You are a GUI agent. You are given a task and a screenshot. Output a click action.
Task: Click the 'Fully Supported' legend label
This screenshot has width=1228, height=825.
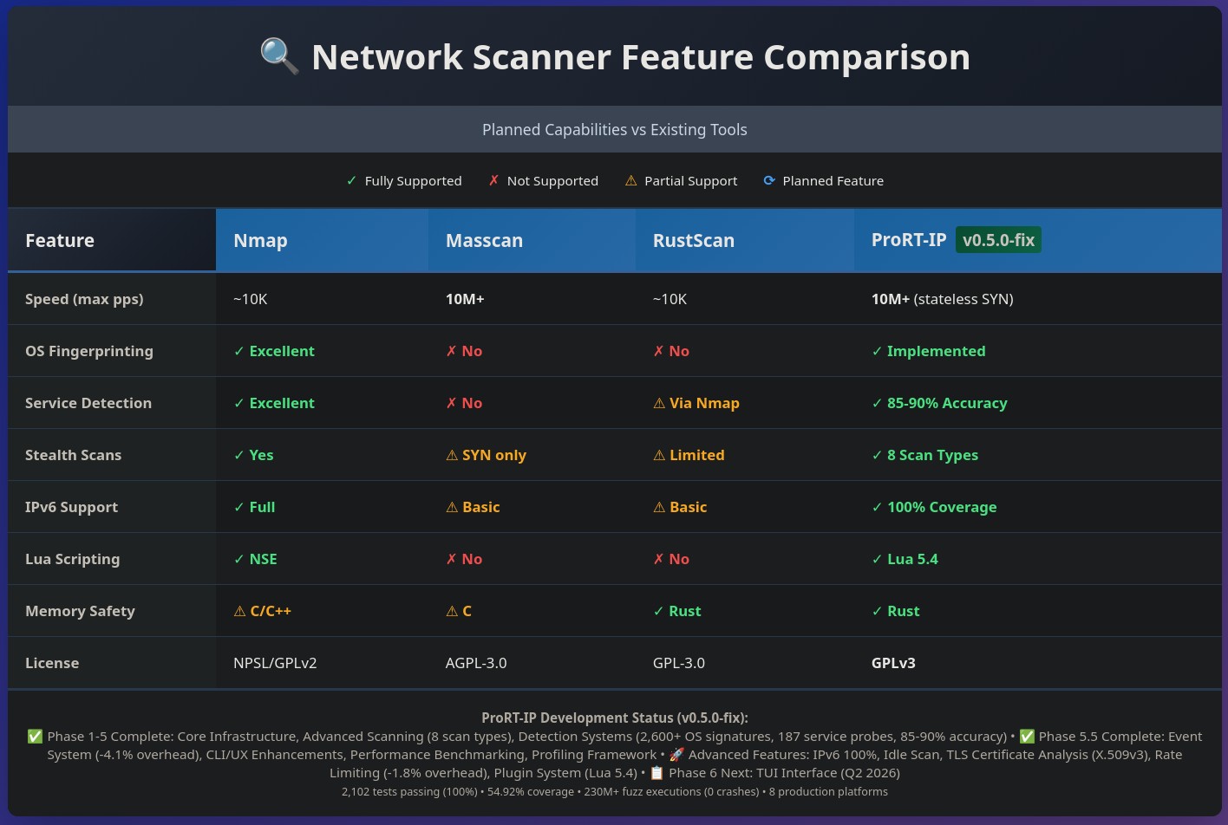(x=413, y=180)
